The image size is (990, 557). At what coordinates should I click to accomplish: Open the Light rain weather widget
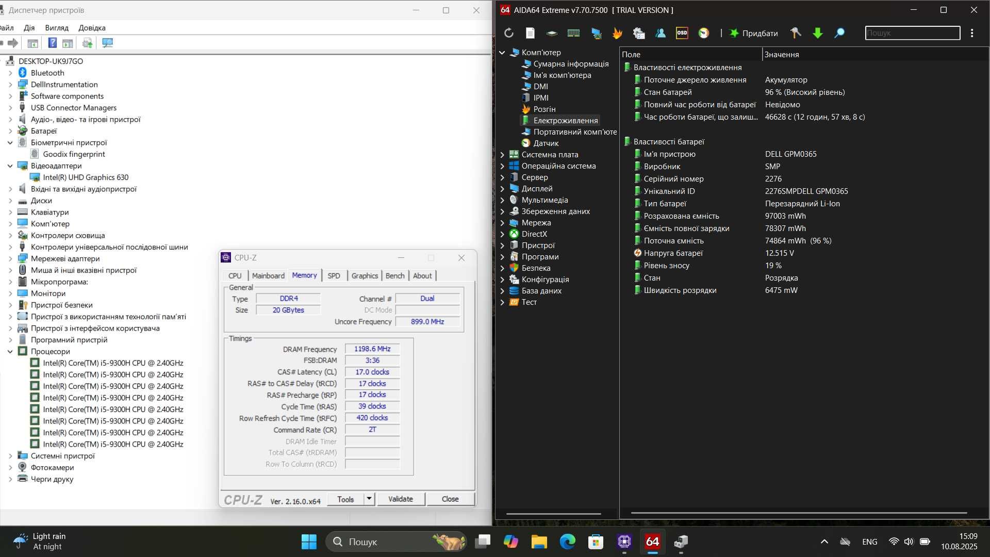[x=39, y=542]
